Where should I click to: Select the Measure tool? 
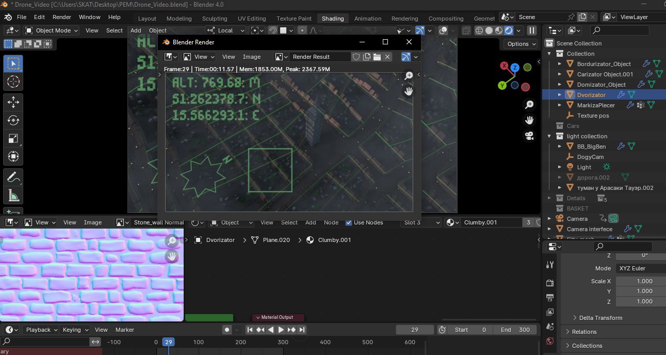point(13,195)
